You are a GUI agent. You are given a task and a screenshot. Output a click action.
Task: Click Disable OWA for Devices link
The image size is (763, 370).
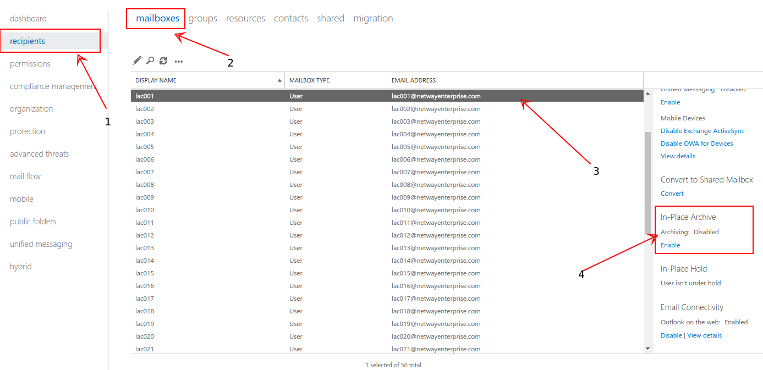coord(696,143)
